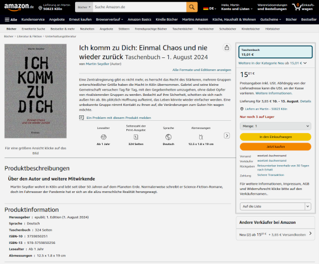
Task: Click Unterhaltungsliteratur breadcrumb
Action: click(x=61, y=36)
